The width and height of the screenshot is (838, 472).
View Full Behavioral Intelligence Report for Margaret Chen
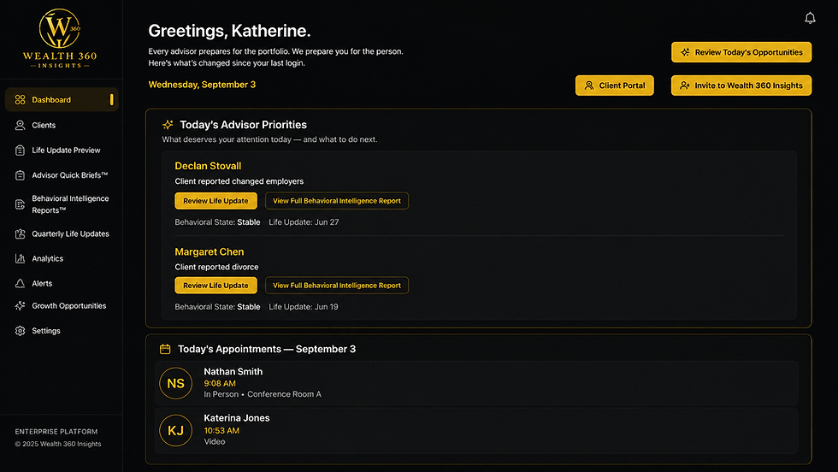337,286
